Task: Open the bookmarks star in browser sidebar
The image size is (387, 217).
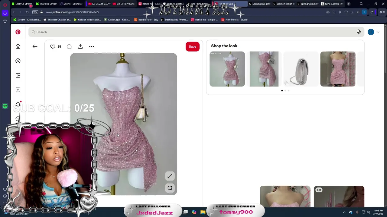Action: 5,21
